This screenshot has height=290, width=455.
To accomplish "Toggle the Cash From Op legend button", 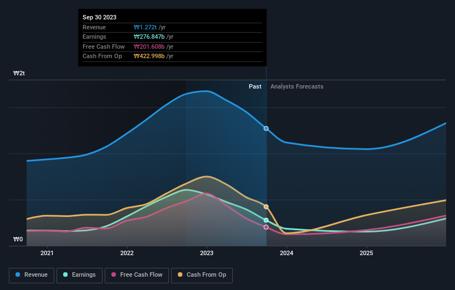I will (202, 275).
